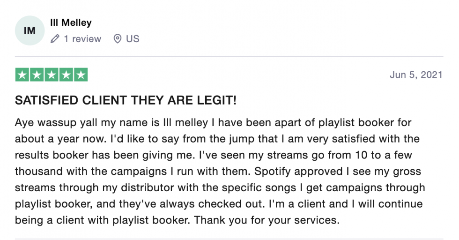Screen dimensions: 459x240
Task: Click the '1 review' text
Action: click(x=82, y=39)
